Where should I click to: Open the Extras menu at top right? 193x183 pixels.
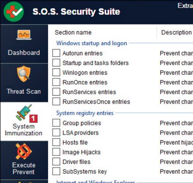(x=185, y=5)
